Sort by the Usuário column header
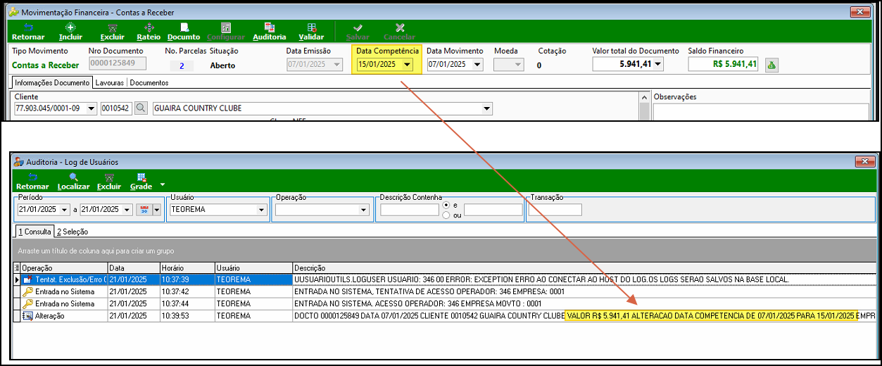Screen dimensions: 882x366 253,268
